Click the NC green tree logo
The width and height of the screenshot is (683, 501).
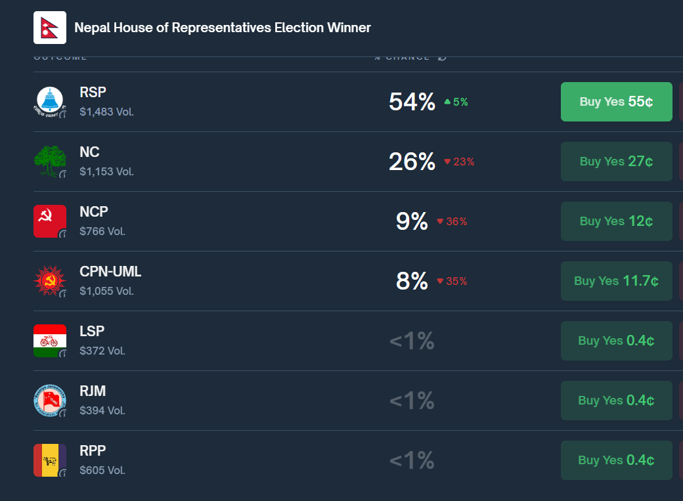pyautogui.click(x=50, y=162)
